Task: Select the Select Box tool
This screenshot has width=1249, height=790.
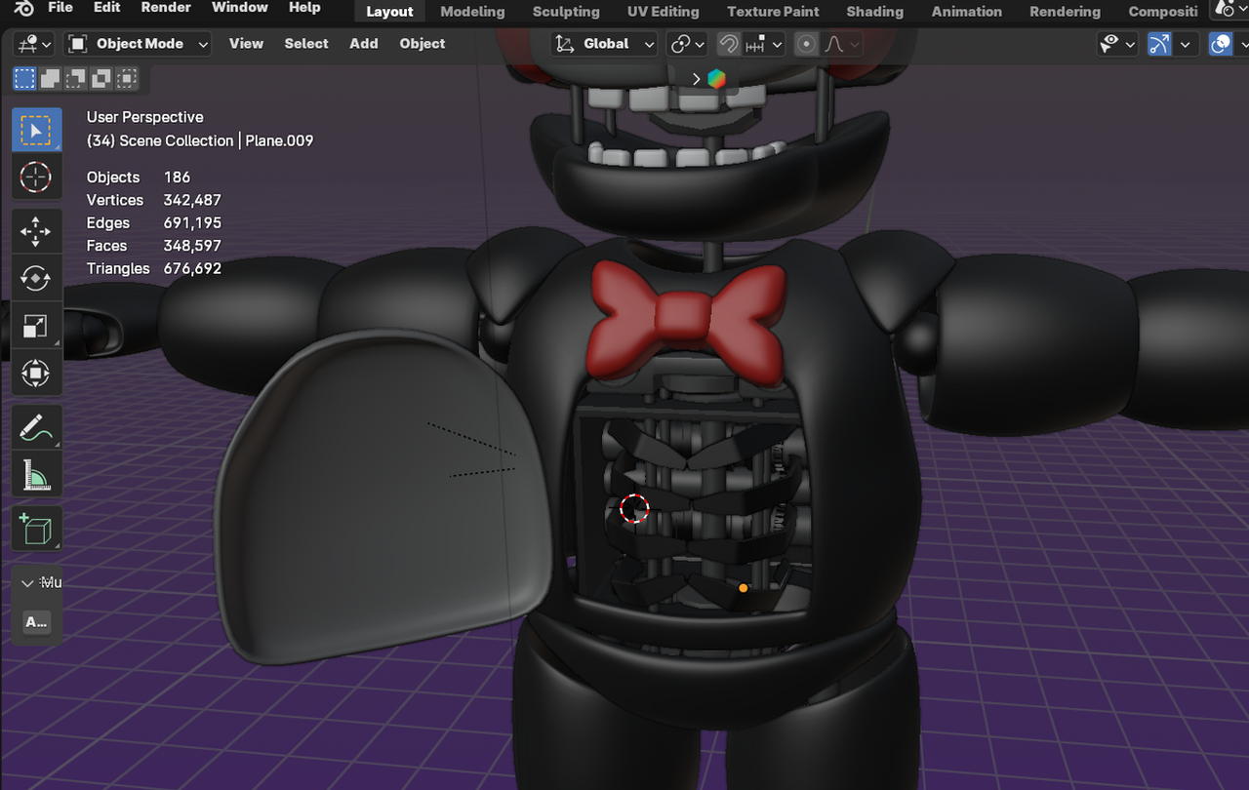Action: tap(36, 130)
